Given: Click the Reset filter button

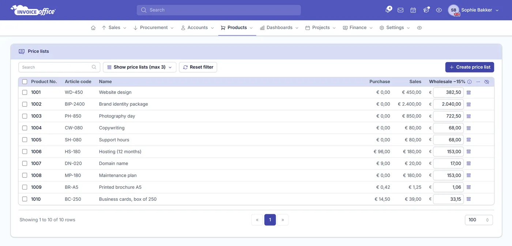Looking at the screenshot, I should tap(198, 67).
